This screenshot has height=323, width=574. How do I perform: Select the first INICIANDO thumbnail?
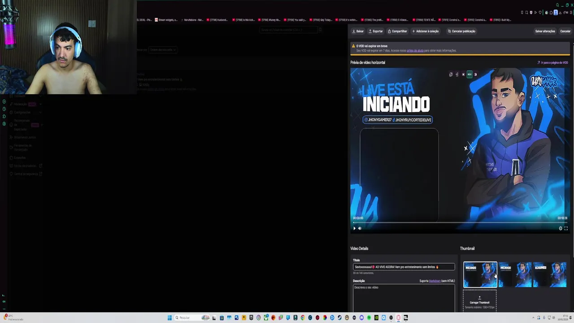click(480, 275)
